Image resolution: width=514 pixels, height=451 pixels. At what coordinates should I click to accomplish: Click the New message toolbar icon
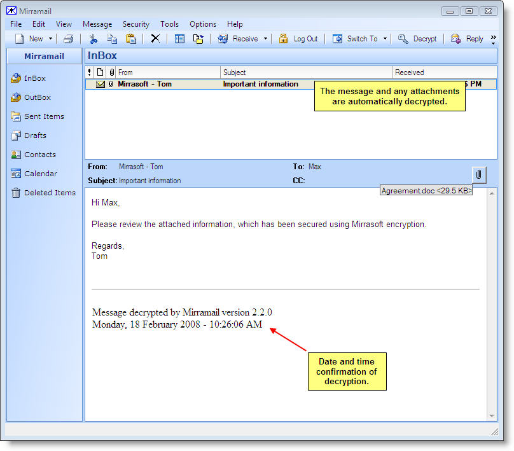[x=20, y=39]
